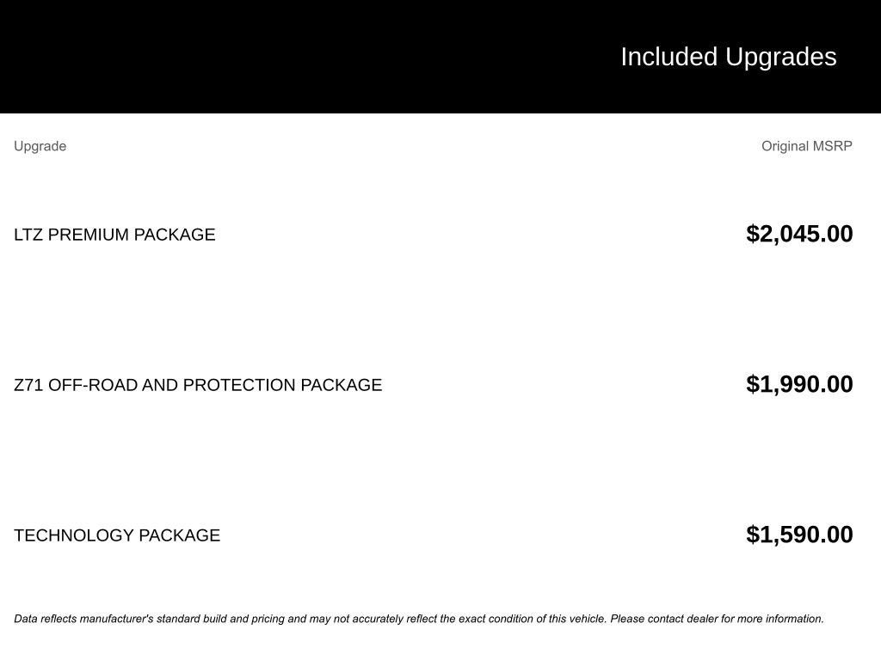Select the Upgrade column header

(40, 146)
